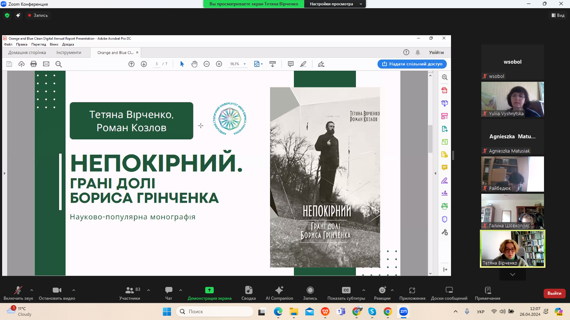Start screen sharing with Демонстрация экрана

(x=209, y=293)
